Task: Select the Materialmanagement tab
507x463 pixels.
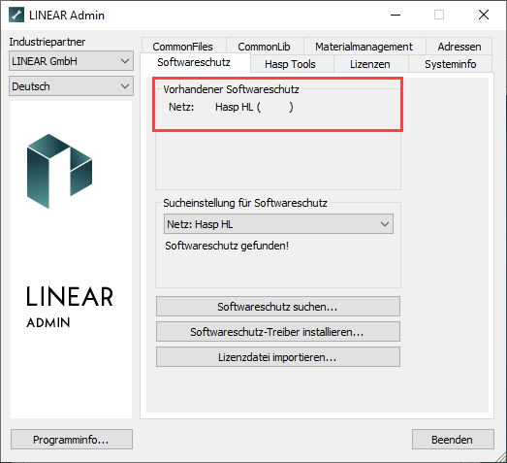Action: (x=364, y=47)
